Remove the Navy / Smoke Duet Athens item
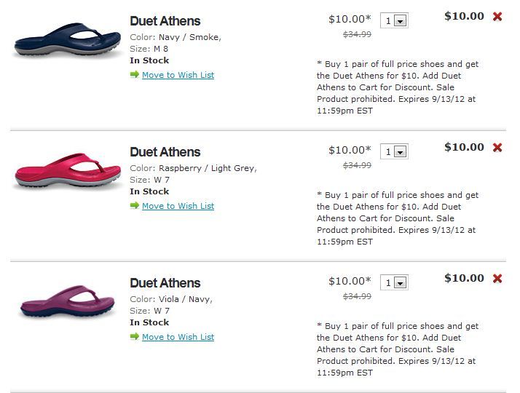The height and width of the screenshot is (393, 520). (497, 17)
